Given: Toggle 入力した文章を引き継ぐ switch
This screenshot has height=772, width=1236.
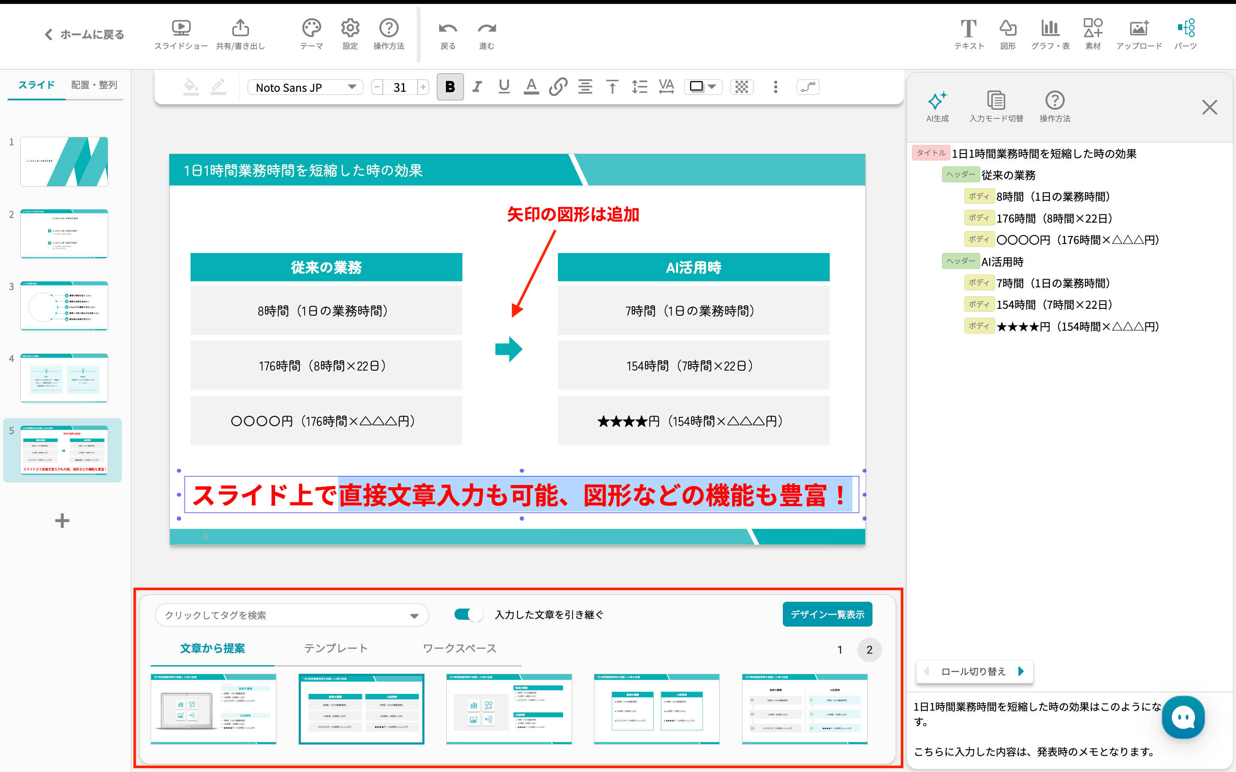Looking at the screenshot, I should click(x=468, y=614).
